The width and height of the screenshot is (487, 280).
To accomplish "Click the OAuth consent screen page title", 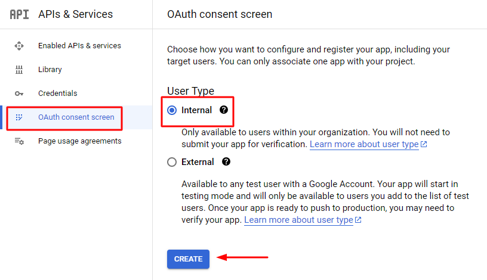I will (x=220, y=14).
